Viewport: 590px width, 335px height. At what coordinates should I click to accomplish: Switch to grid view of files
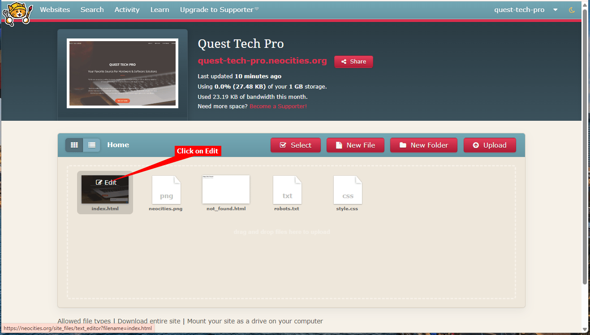[x=74, y=145]
